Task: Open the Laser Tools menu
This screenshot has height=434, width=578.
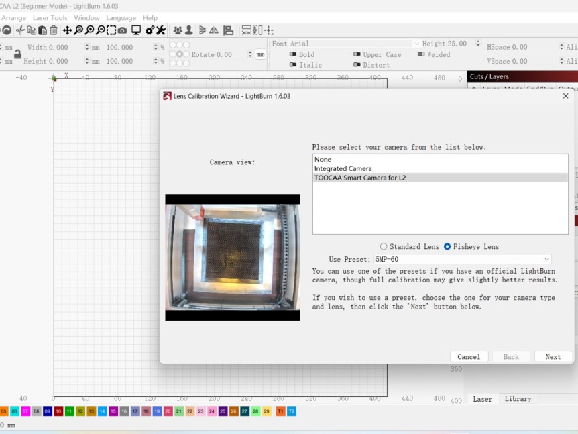Action: tap(50, 18)
